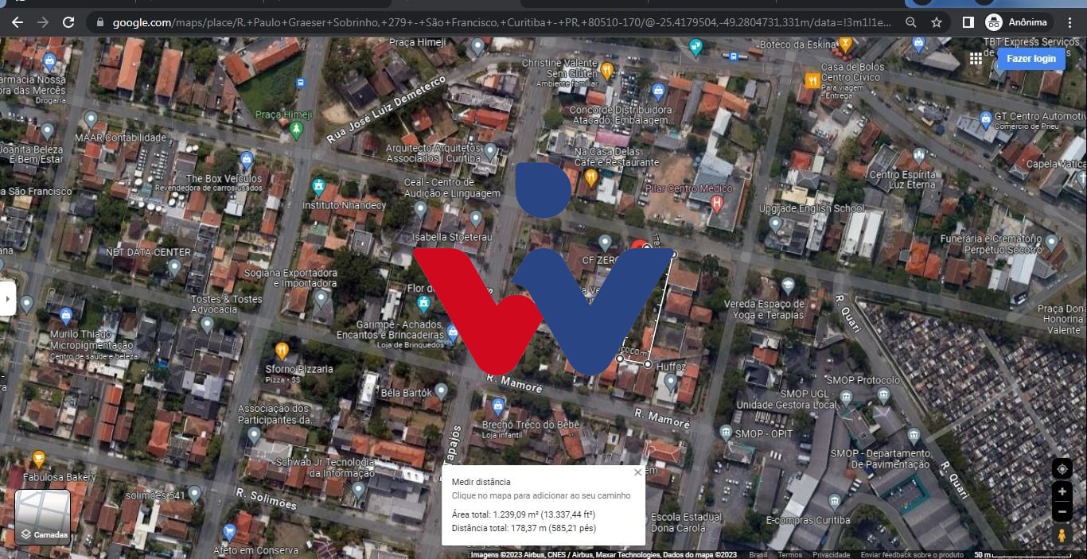Open the Anônima profile menu
The height and width of the screenshot is (559, 1087).
[x=1019, y=22]
